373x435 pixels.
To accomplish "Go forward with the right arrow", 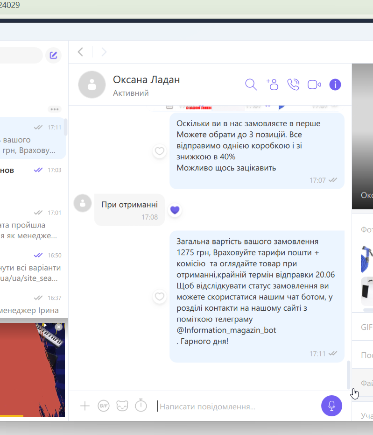I will click(104, 52).
